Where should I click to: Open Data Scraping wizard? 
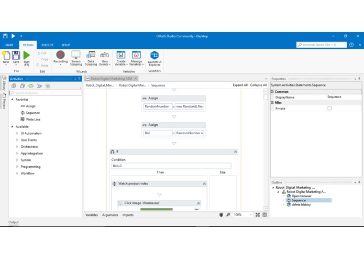pos(91,58)
